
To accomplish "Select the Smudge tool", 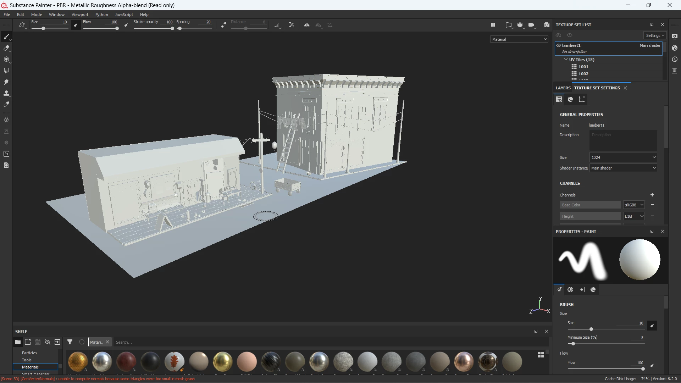I will point(6,82).
